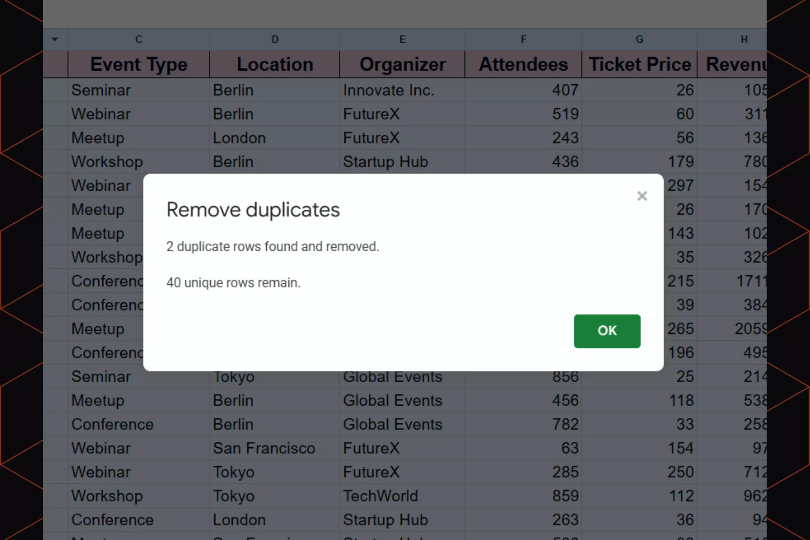Image resolution: width=810 pixels, height=540 pixels.
Task: Open the column dropdown arrow left of column C
Action: (x=55, y=39)
